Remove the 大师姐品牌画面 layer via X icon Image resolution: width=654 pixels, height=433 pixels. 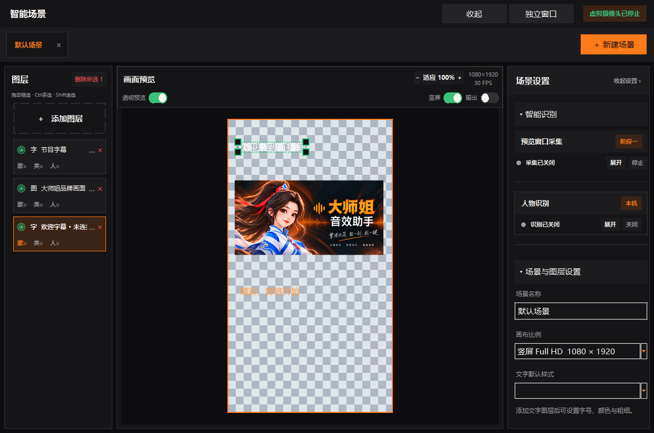click(100, 189)
